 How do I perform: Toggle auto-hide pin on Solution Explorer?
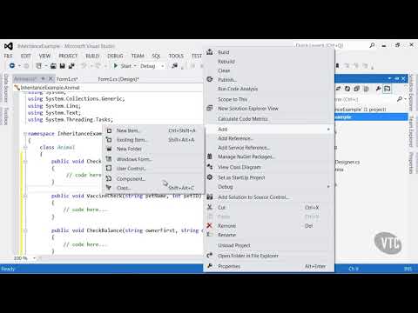tap(397, 78)
